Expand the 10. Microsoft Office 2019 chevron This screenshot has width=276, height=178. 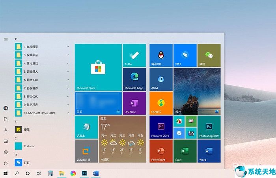click(68, 113)
